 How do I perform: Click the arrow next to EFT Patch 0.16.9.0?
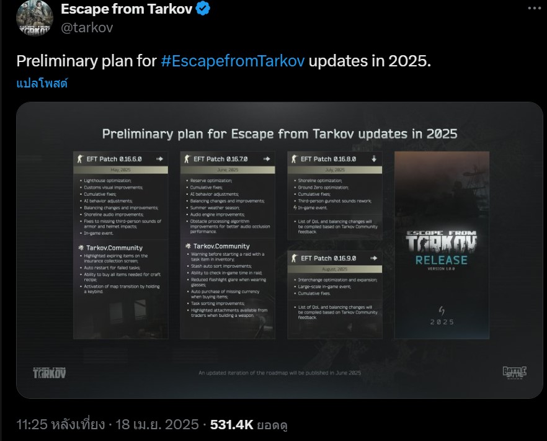click(374, 258)
